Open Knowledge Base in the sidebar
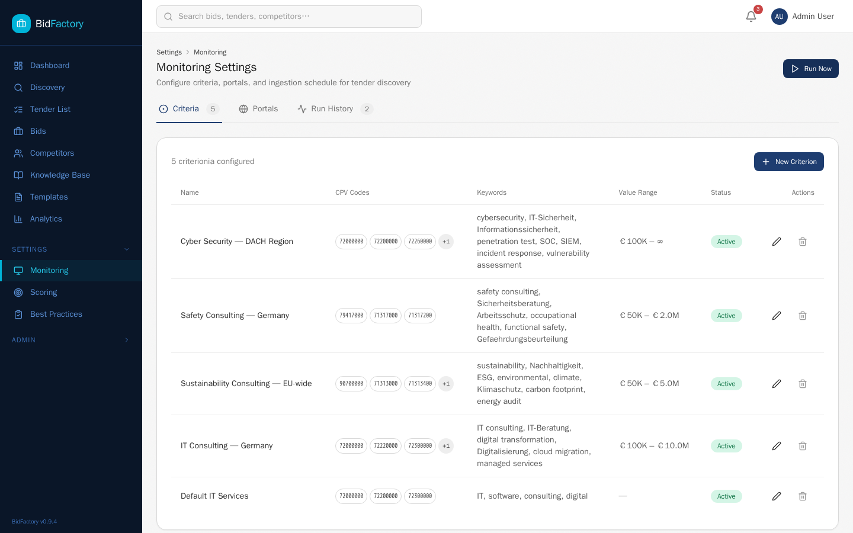The height and width of the screenshot is (533, 853). (71, 175)
